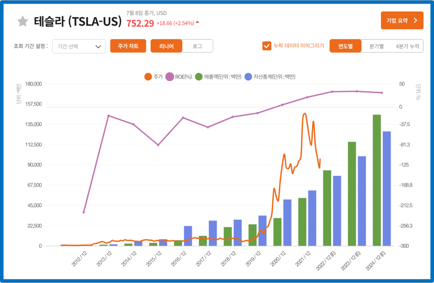This screenshot has width=434, height=283.
Task: Click the 2020/12 green revenue bar
Action: 277,232
